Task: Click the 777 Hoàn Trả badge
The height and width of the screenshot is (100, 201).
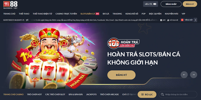Action: [123, 43]
